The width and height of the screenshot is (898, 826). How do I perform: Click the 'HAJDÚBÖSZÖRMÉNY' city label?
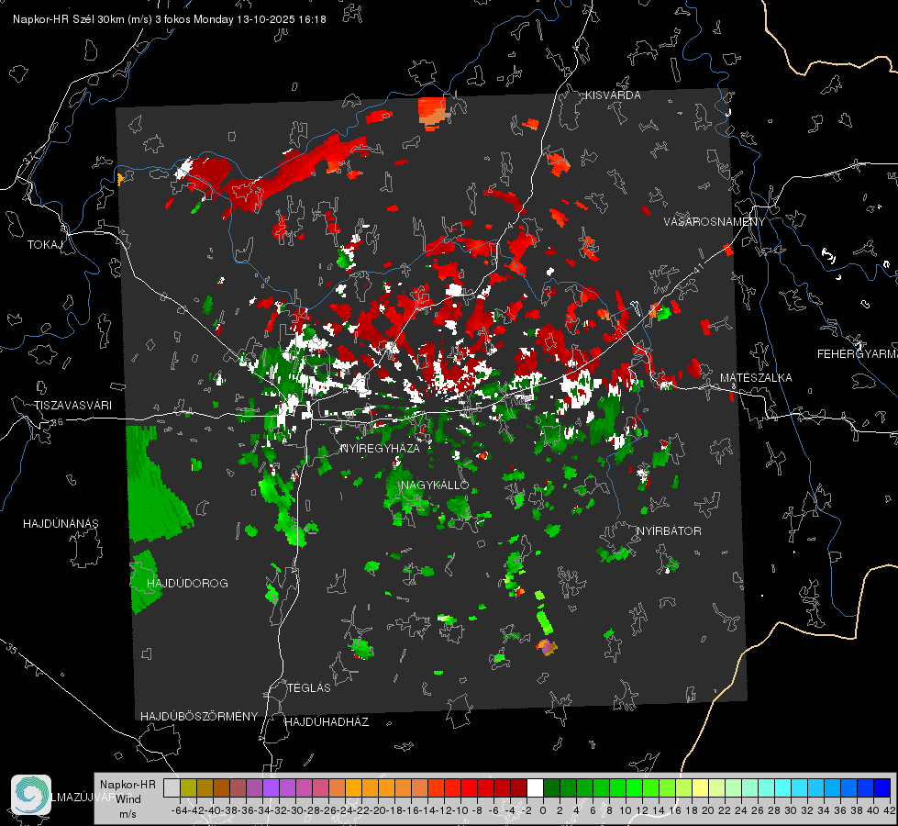(x=199, y=717)
